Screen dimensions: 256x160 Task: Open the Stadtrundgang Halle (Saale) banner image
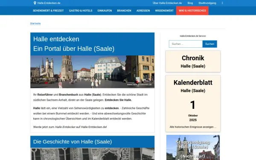[193, 148]
